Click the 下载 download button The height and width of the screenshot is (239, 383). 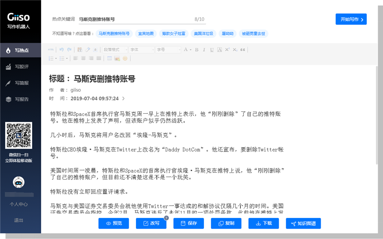tap(264, 223)
